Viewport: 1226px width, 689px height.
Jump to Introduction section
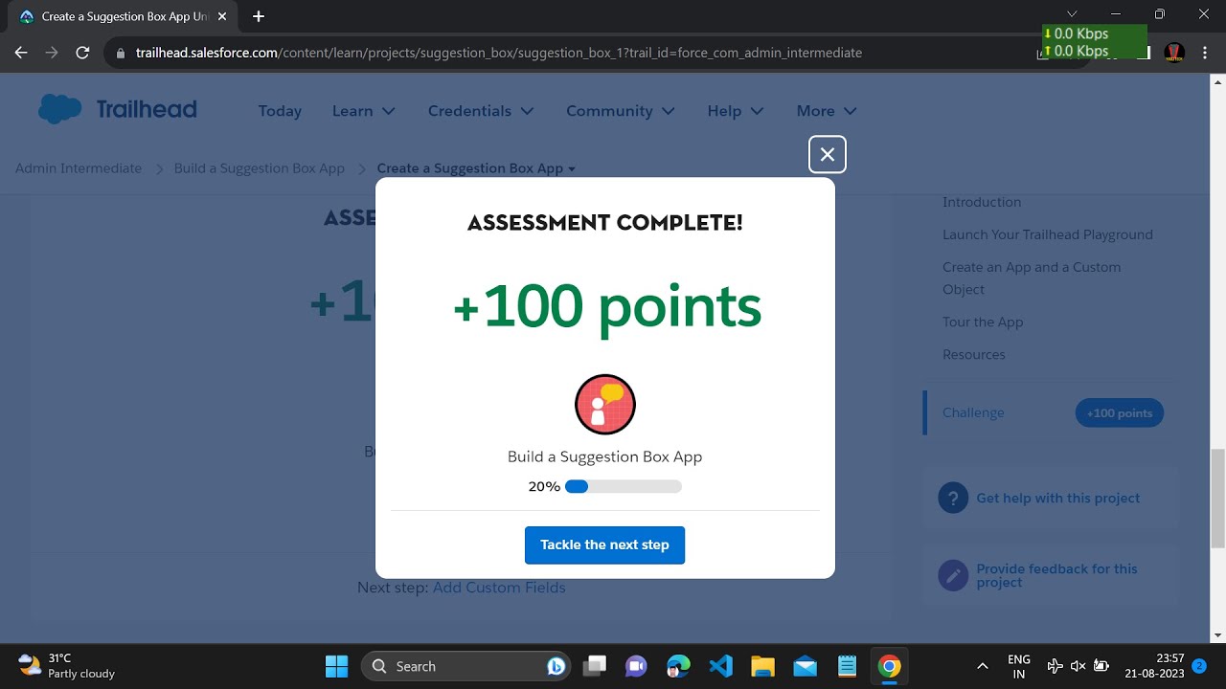click(982, 202)
